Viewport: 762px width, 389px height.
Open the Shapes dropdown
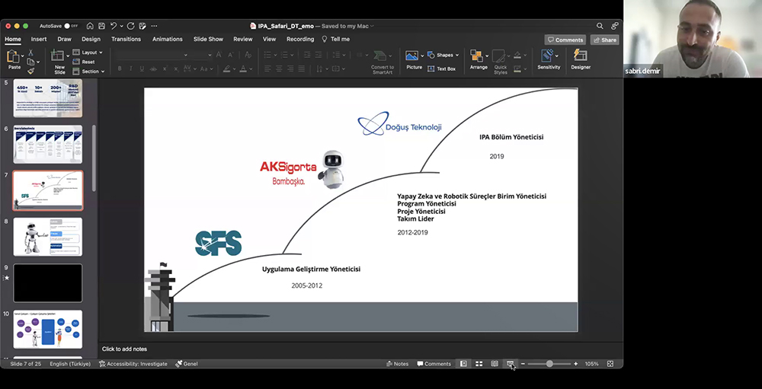pos(443,55)
